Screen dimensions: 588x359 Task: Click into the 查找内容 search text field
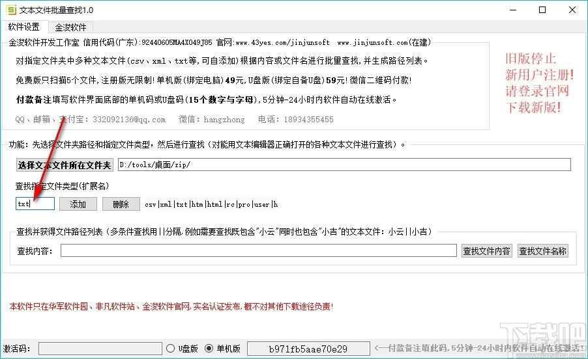pyautogui.click(x=258, y=250)
